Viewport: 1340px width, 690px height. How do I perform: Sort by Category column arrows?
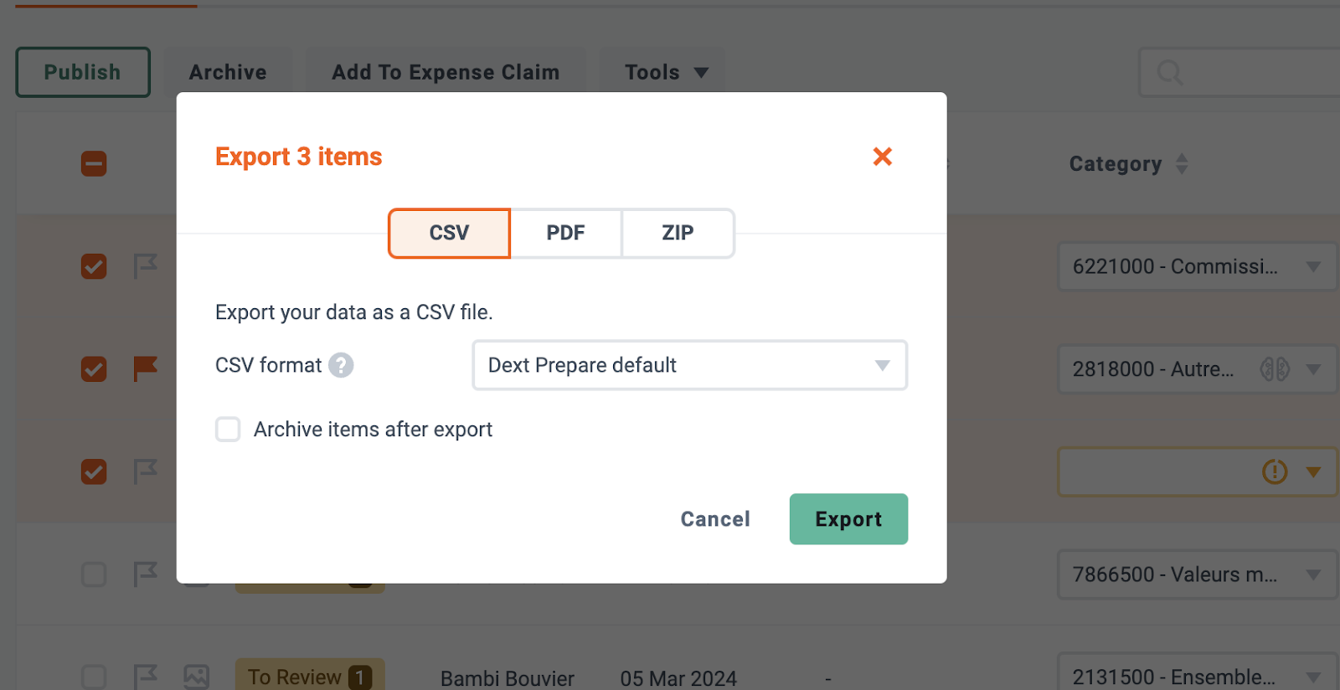(1182, 163)
